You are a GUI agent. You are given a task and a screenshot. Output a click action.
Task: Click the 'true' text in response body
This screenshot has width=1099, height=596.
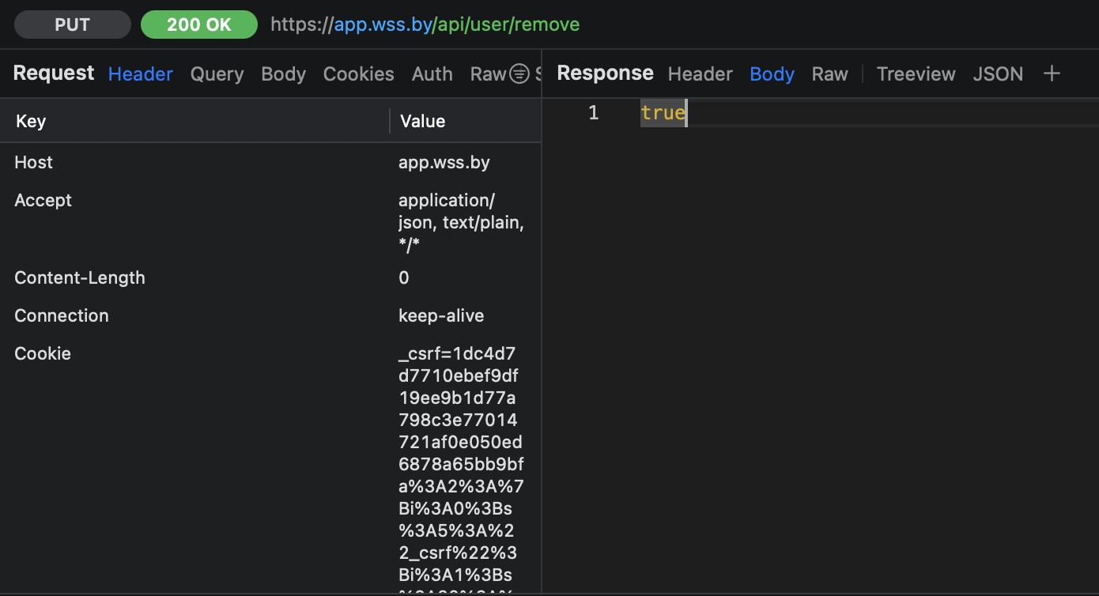coord(663,113)
